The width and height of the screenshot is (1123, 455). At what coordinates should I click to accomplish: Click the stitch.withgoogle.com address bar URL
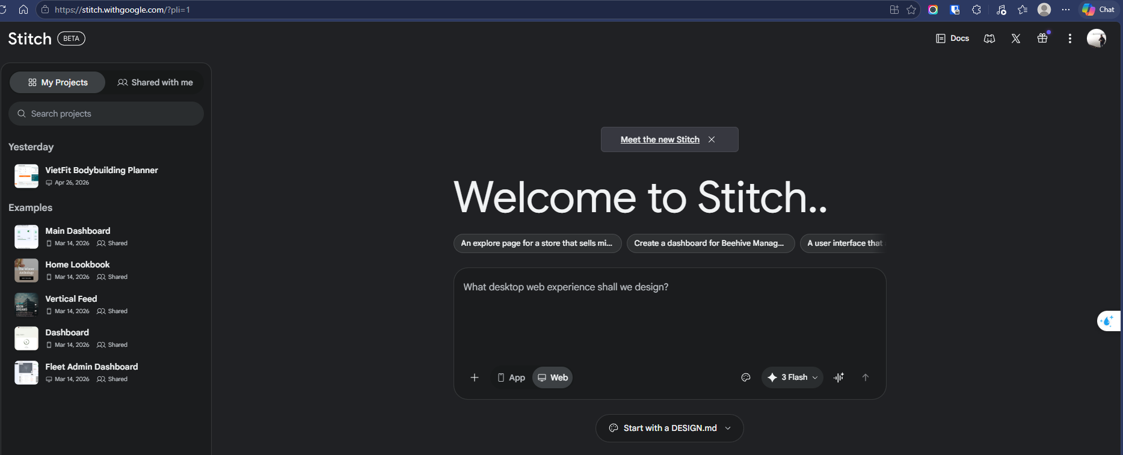click(x=123, y=10)
